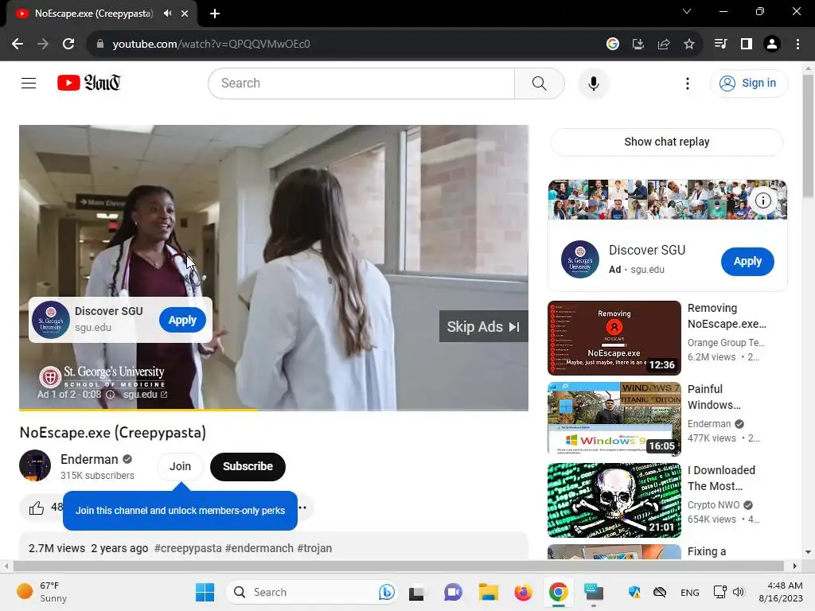Viewport: 815px width, 611px height.
Task: Open ad info icon next to Ad 1 of 2
Action: tap(110, 395)
